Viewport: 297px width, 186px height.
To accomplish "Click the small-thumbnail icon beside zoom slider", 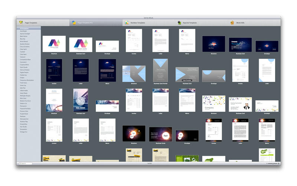I will pyautogui.click(x=267, y=164).
